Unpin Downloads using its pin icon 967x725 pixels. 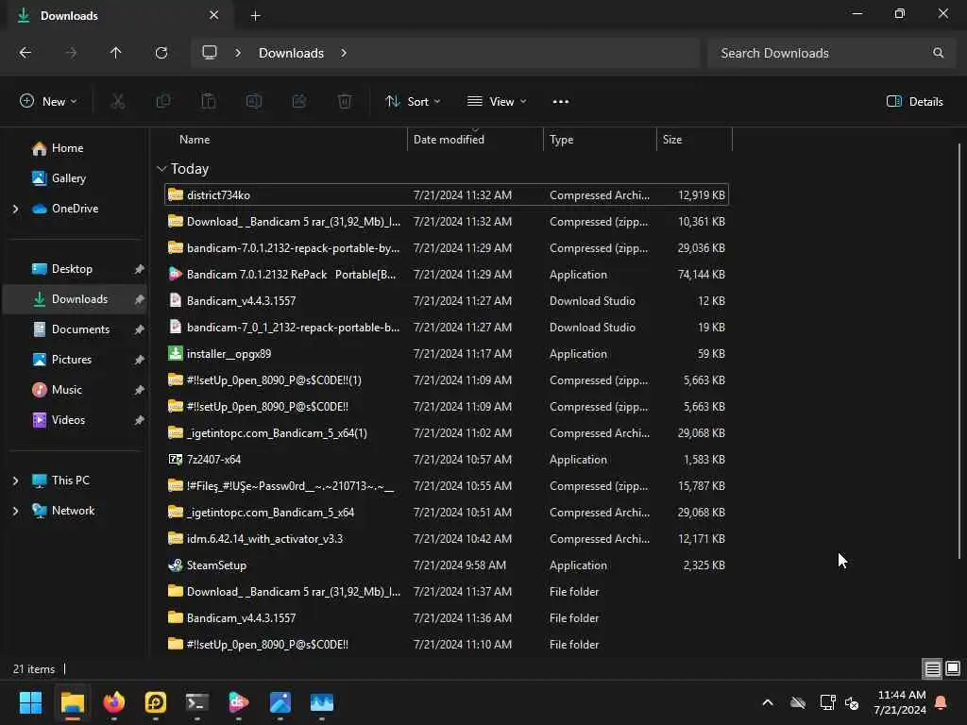tap(140, 299)
